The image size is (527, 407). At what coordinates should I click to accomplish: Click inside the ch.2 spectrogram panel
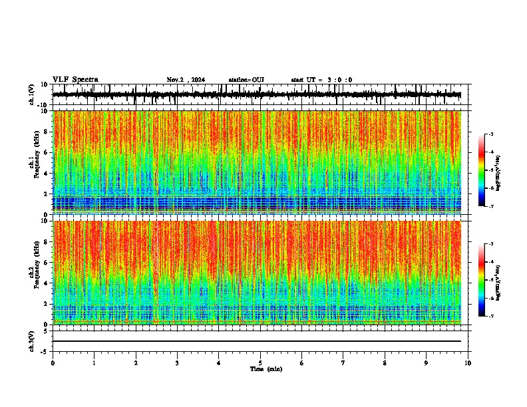tap(257, 273)
